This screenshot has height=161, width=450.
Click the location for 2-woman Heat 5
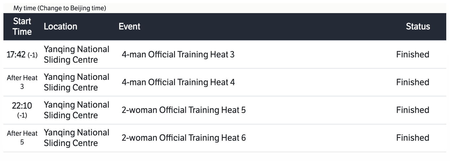tap(76, 110)
